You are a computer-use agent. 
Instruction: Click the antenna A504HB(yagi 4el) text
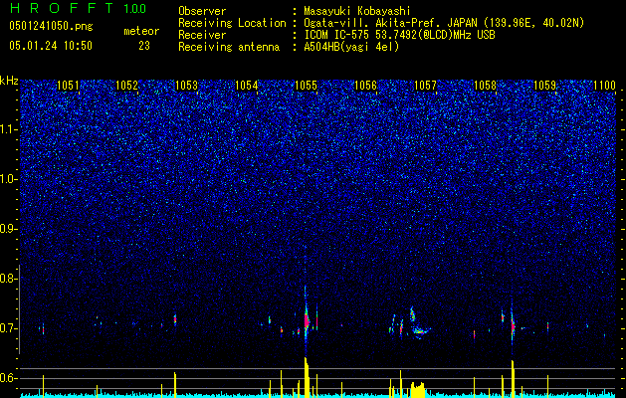coord(351,47)
